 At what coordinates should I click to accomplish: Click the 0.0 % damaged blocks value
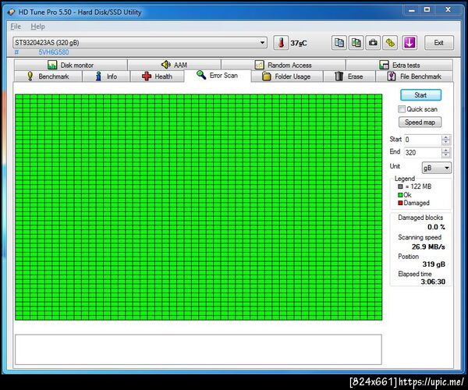click(x=436, y=227)
